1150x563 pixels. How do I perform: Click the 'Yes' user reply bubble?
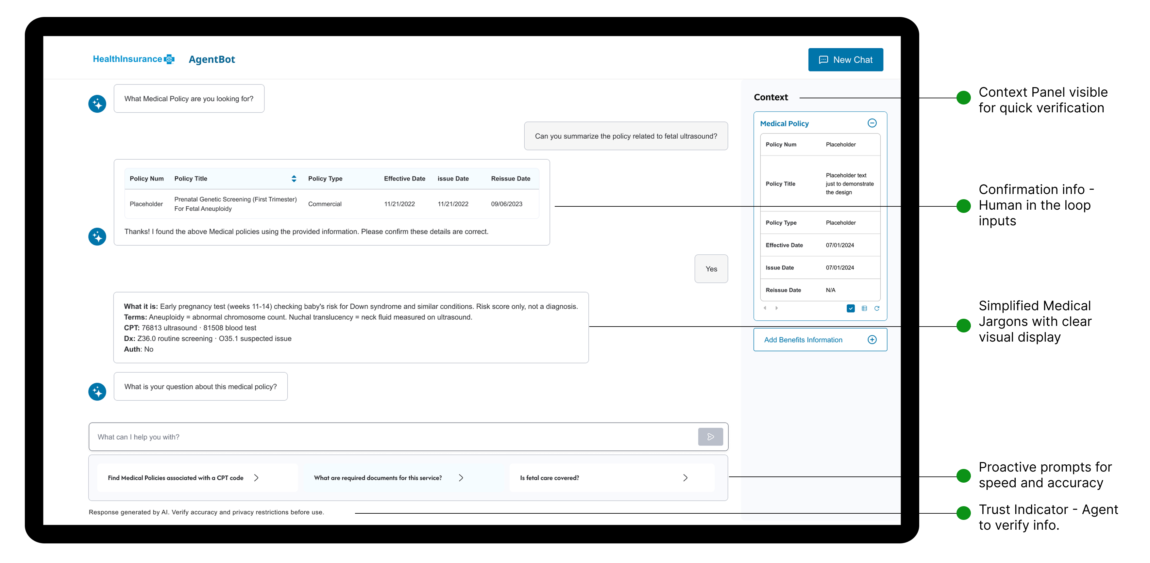point(711,269)
